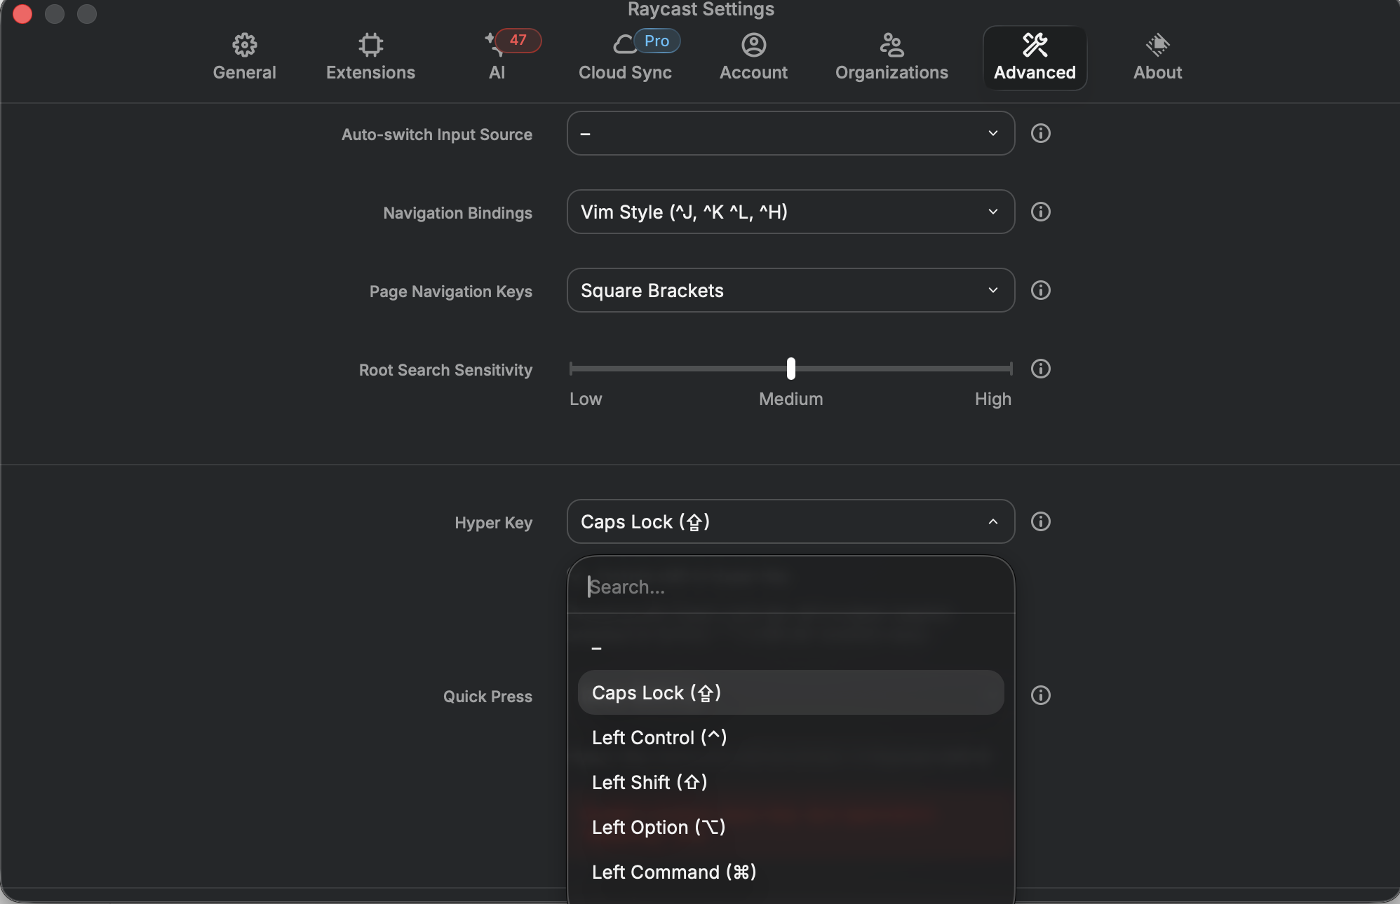Click the High sensitivity label
Screen dimensions: 1400x904
pos(992,399)
